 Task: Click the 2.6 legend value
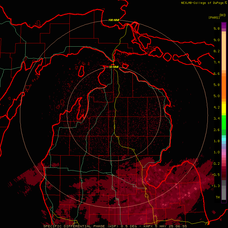coord(217,130)
